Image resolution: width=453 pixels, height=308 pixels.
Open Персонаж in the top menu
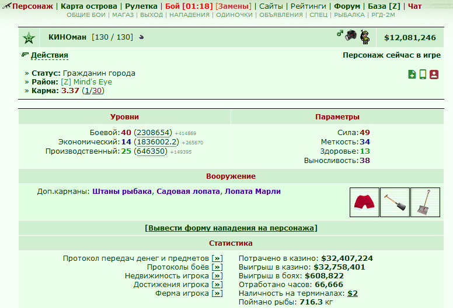(x=33, y=6)
